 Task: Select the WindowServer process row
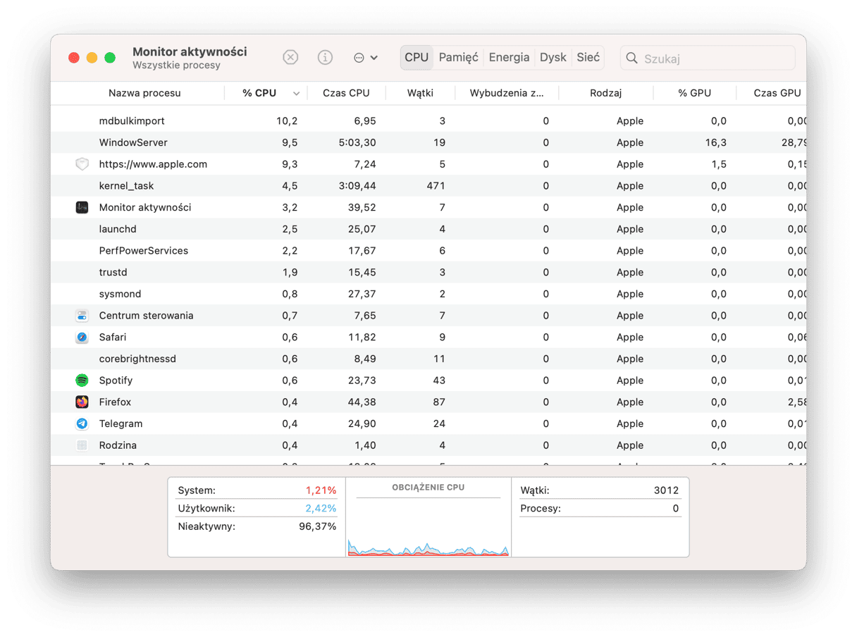(428, 142)
